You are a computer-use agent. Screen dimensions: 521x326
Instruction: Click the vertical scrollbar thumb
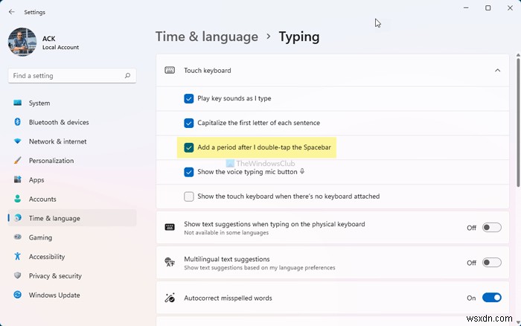pyautogui.click(x=518, y=122)
